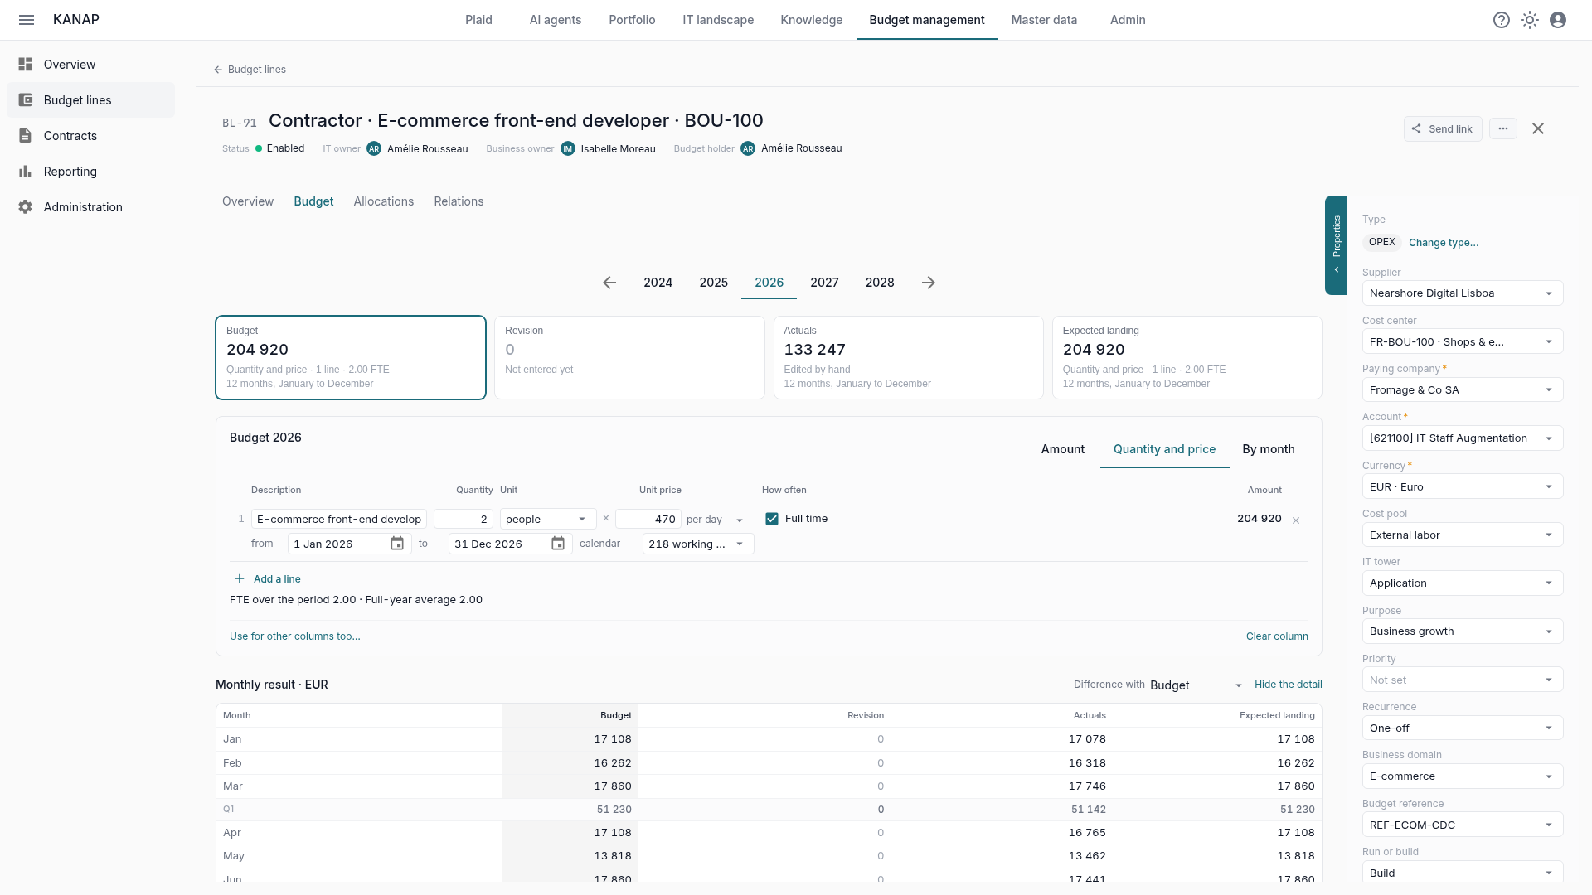Close the budget line detail view
The width and height of the screenshot is (1592, 895).
pyautogui.click(x=1538, y=128)
